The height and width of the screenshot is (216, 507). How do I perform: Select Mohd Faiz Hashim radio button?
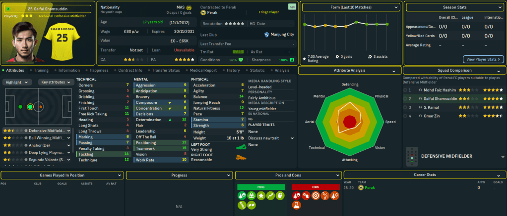click(406, 90)
